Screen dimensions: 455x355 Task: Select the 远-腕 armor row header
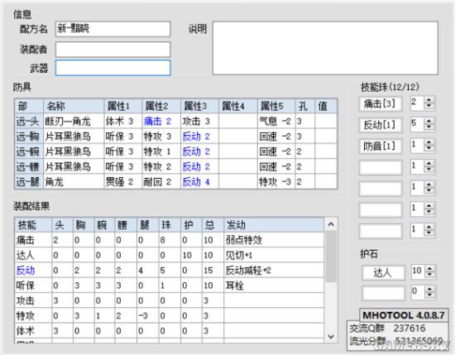click(29, 151)
